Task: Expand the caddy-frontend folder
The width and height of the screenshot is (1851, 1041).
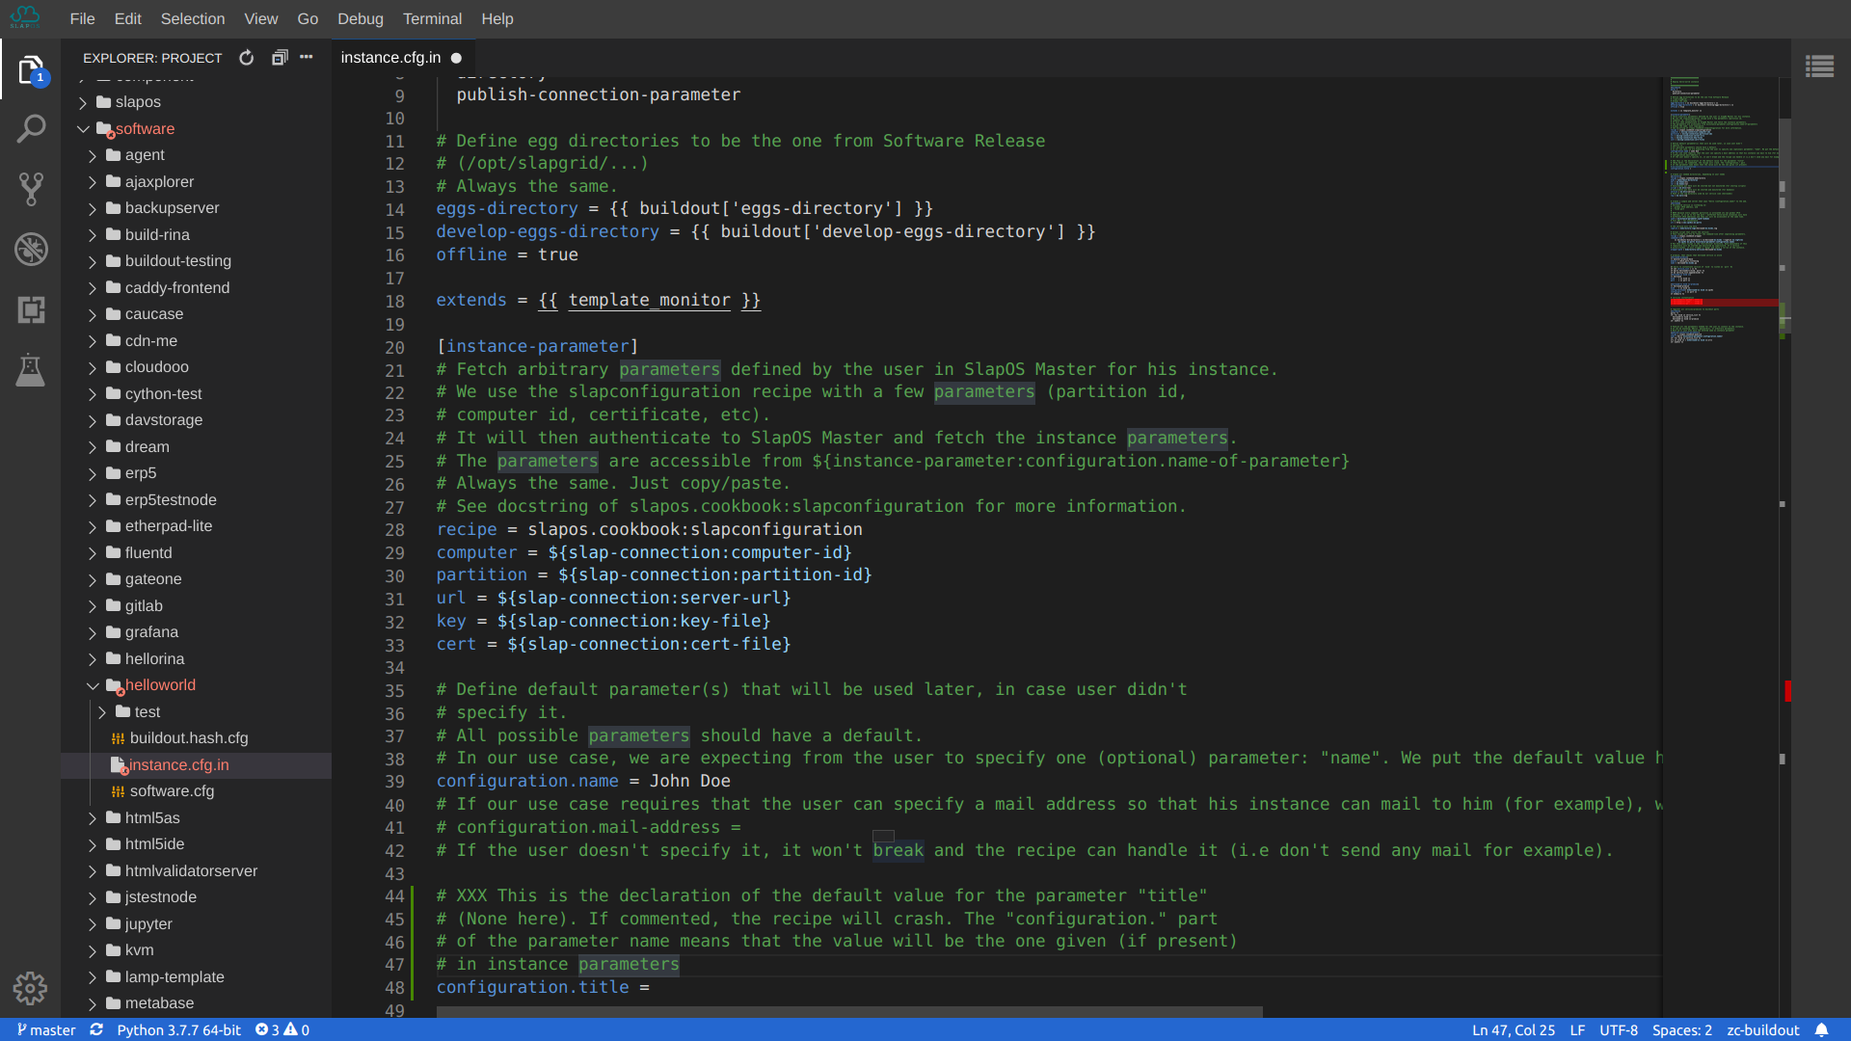Action: (93, 287)
